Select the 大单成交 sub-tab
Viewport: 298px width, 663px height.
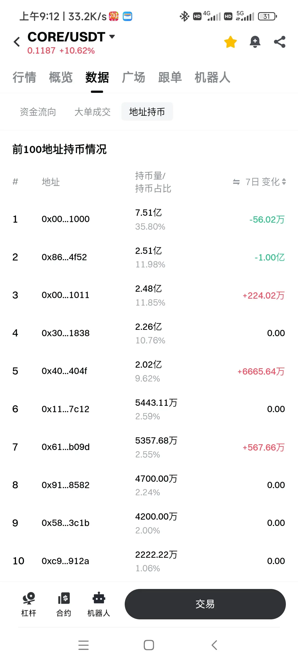pyautogui.click(x=92, y=112)
